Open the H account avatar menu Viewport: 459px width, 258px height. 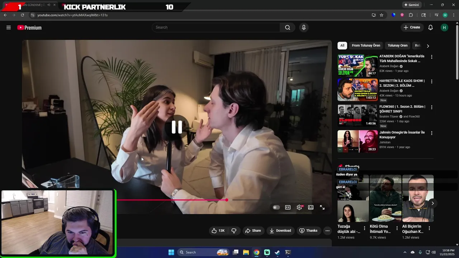coord(444,28)
